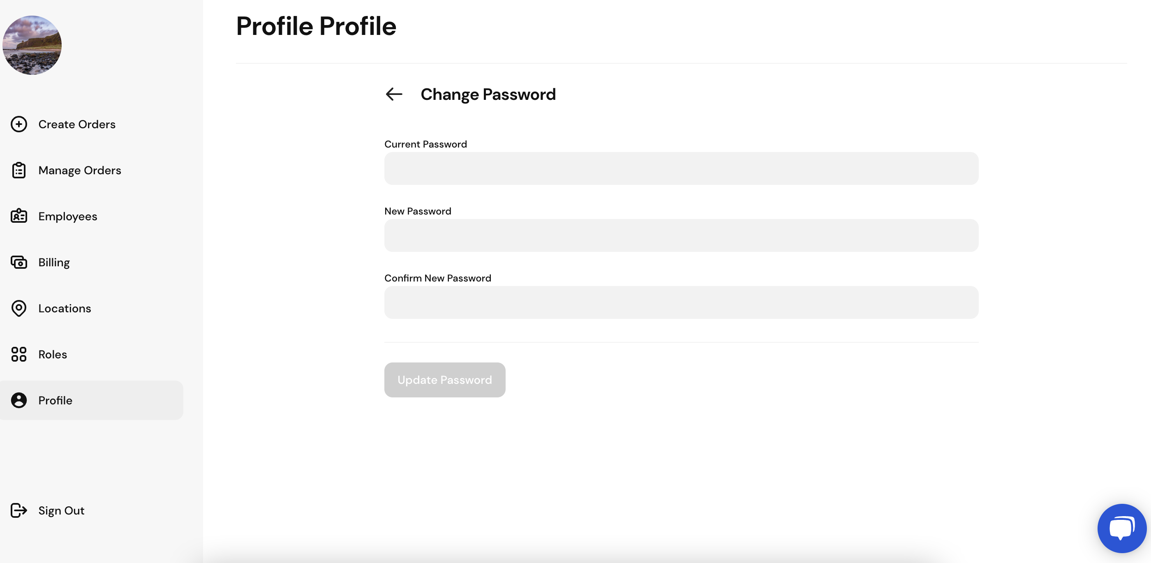Select the Current Password input field
1151x563 pixels.
click(681, 168)
